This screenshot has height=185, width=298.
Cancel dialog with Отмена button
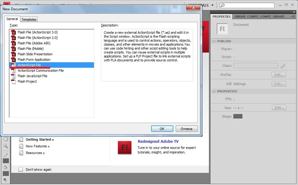tap(186, 129)
